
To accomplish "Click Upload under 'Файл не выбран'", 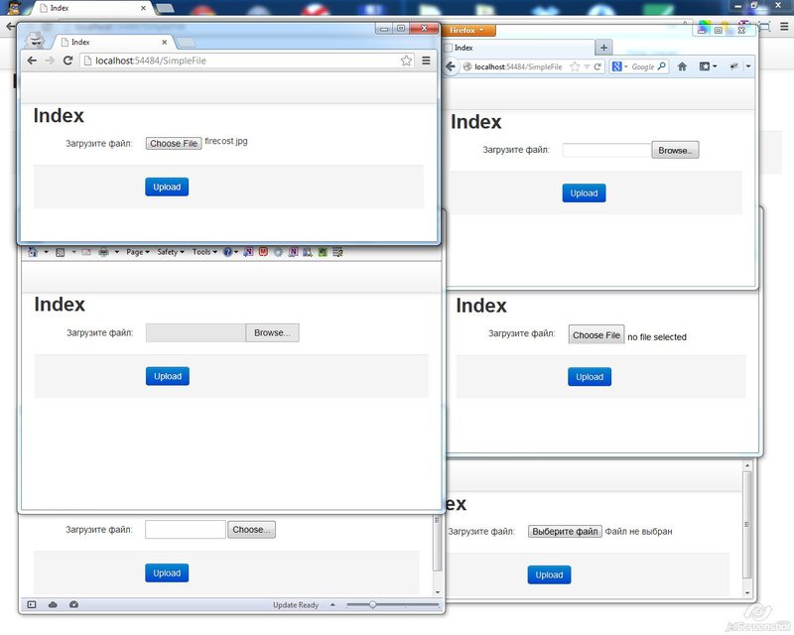I will pos(549,574).
